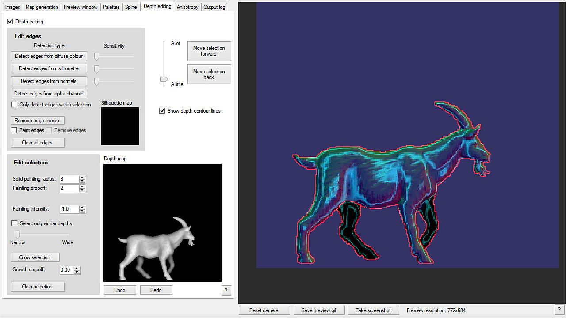Check the Paint edges option
Viewport: 566px width, 318px height.
15,130
